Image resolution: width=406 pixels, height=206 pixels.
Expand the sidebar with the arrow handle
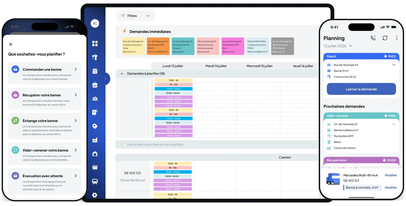106,79
